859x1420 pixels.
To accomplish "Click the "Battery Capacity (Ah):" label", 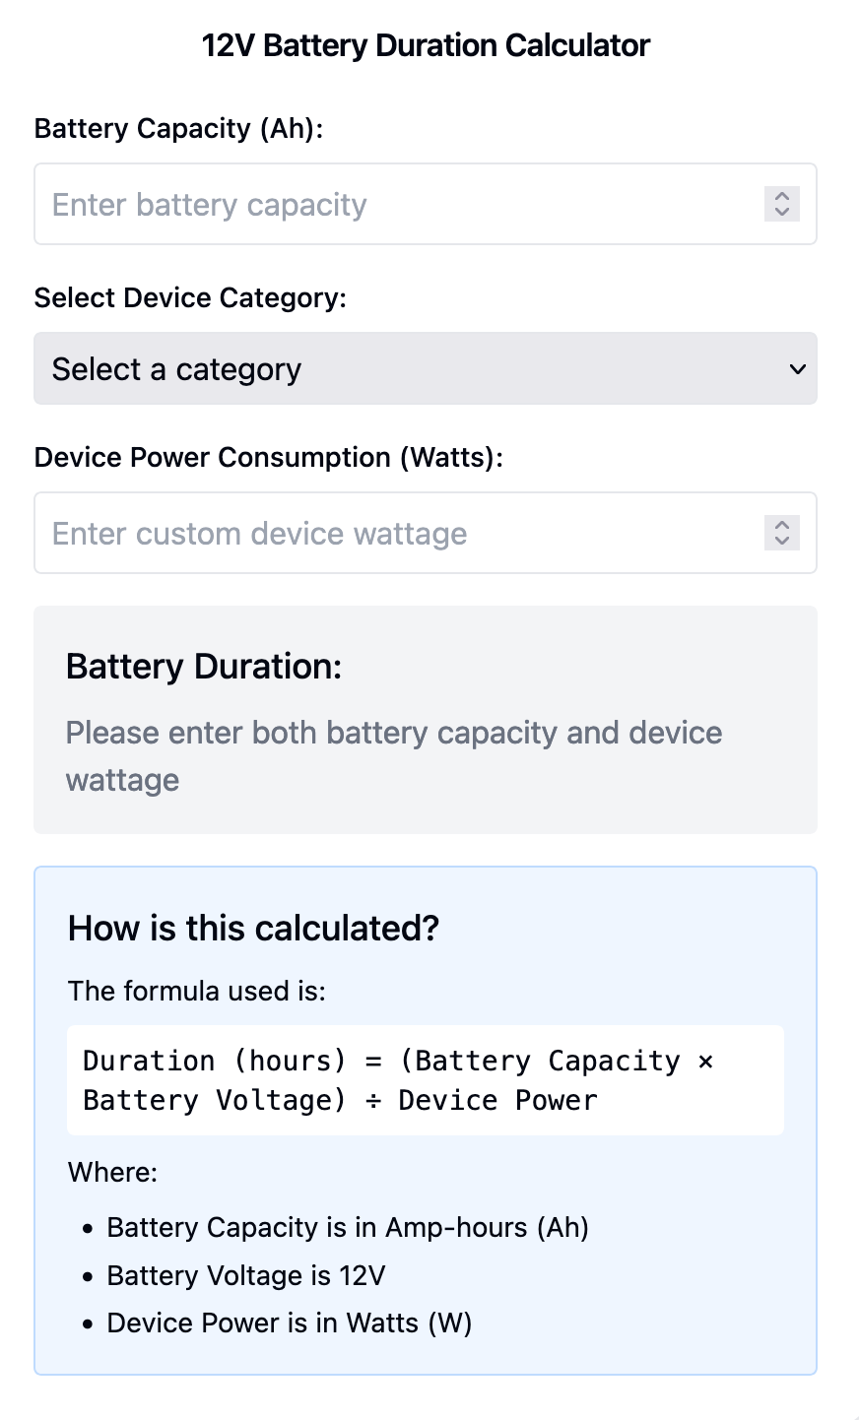I will pyautogui.click(x=178, y=129).
